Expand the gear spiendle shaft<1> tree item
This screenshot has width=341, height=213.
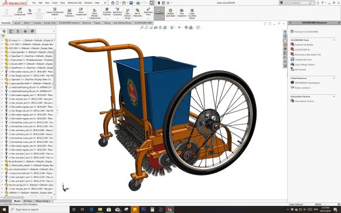click(x=2, y=83)
